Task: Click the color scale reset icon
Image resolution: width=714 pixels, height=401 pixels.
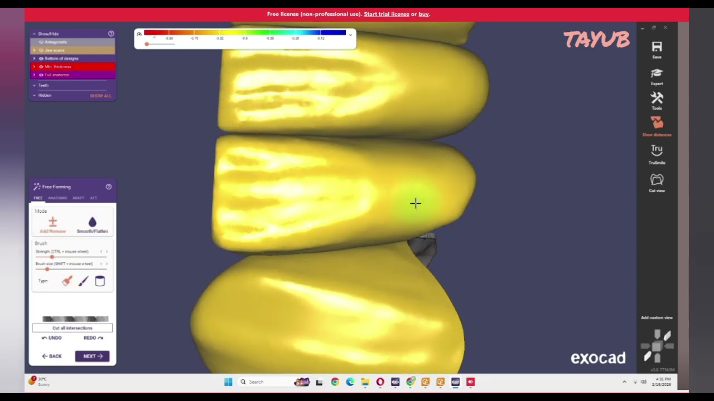Action: [x=139, y=34]
